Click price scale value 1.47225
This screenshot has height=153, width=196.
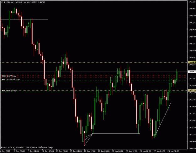point(192,2)
